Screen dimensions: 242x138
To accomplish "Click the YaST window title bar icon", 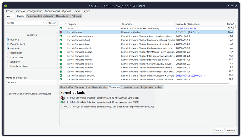I will (6, 6).
